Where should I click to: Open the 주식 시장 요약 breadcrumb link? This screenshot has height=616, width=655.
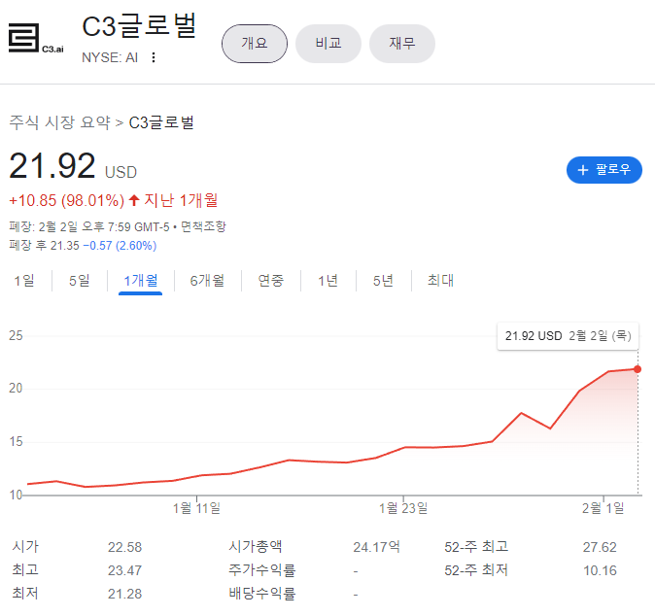[x=59, y=122]
